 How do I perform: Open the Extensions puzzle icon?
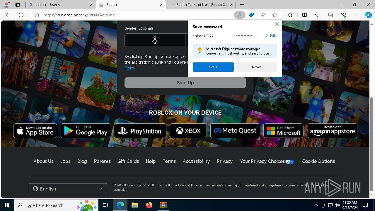pos(290,15)
